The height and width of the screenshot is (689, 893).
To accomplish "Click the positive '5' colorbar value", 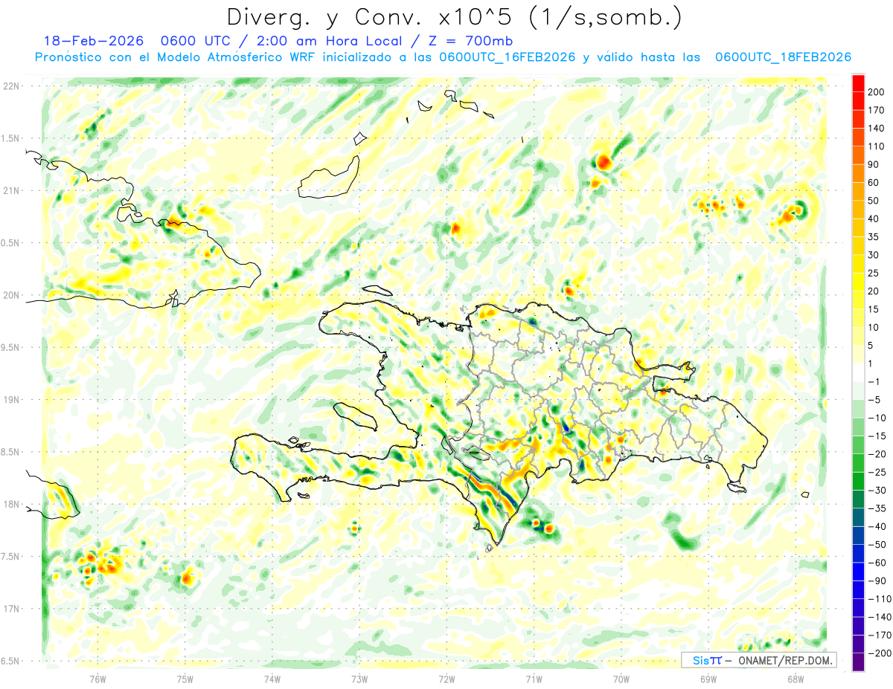I will [x=871, y=346].
